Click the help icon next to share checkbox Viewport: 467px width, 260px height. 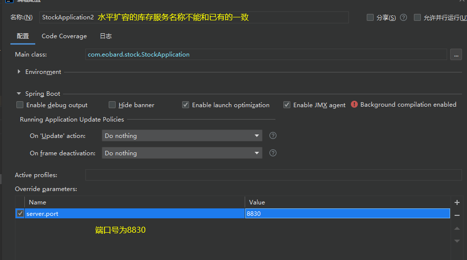tap(403, 17)
